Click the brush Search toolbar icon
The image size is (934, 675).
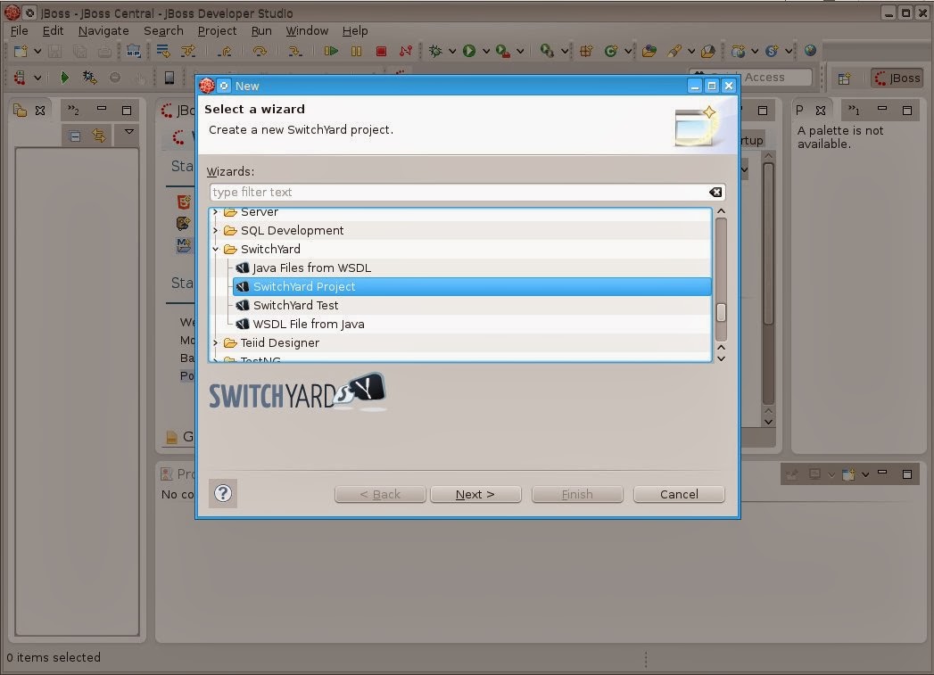(674, 52)
